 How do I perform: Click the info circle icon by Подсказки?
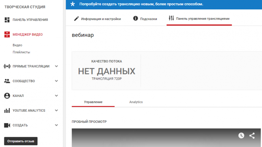coord(136,18)
